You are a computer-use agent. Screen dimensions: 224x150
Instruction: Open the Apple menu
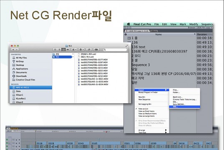pos(128,24)
